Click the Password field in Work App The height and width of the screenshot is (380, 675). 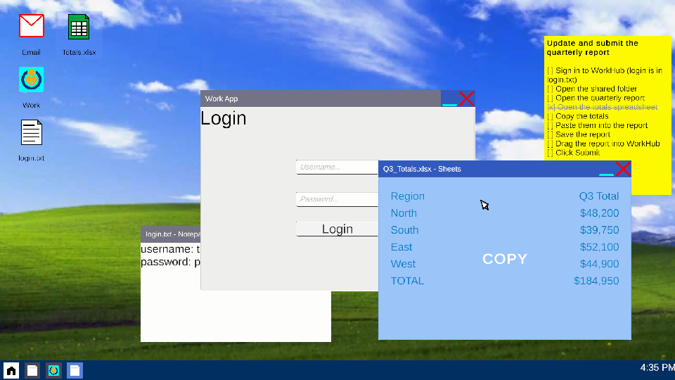(337, 199)
